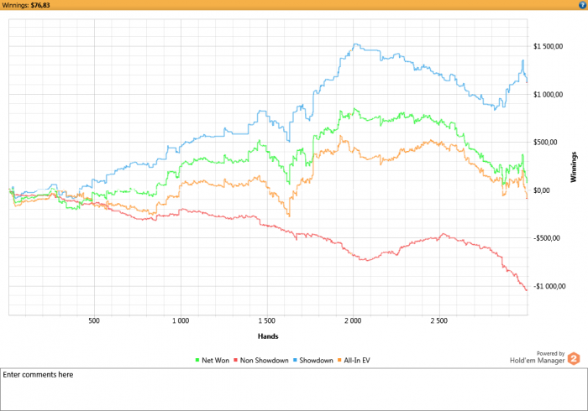Toggle the Non Showdown legend label
Viewport: 588px width, 411px height.
click(x=264, y=361)
